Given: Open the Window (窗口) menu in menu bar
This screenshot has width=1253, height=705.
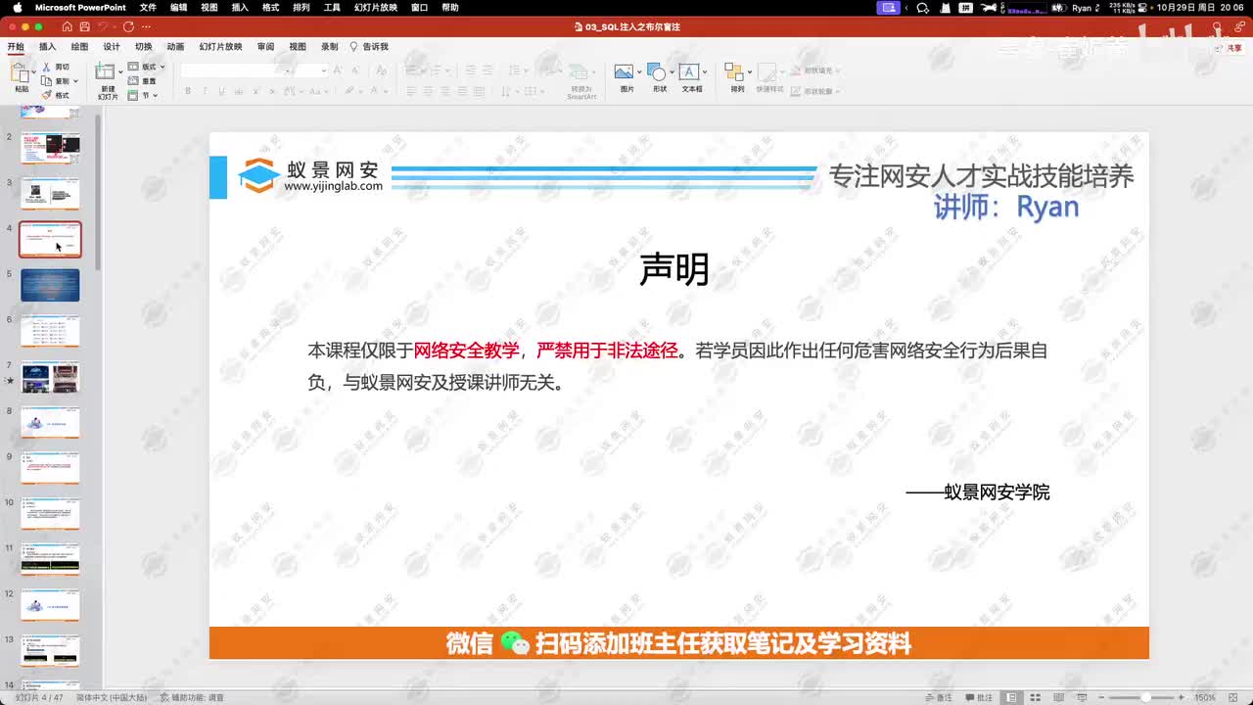Looking at the screenshot, I should 419,7.
